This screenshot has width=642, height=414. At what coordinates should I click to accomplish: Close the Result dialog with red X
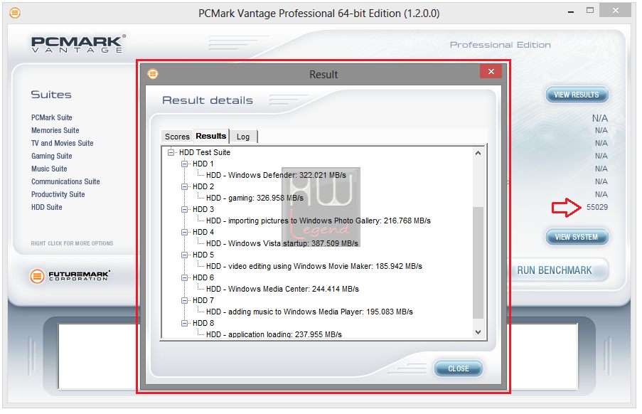491,72
